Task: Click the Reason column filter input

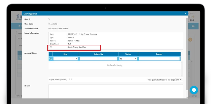Action: tap(159, 59)
